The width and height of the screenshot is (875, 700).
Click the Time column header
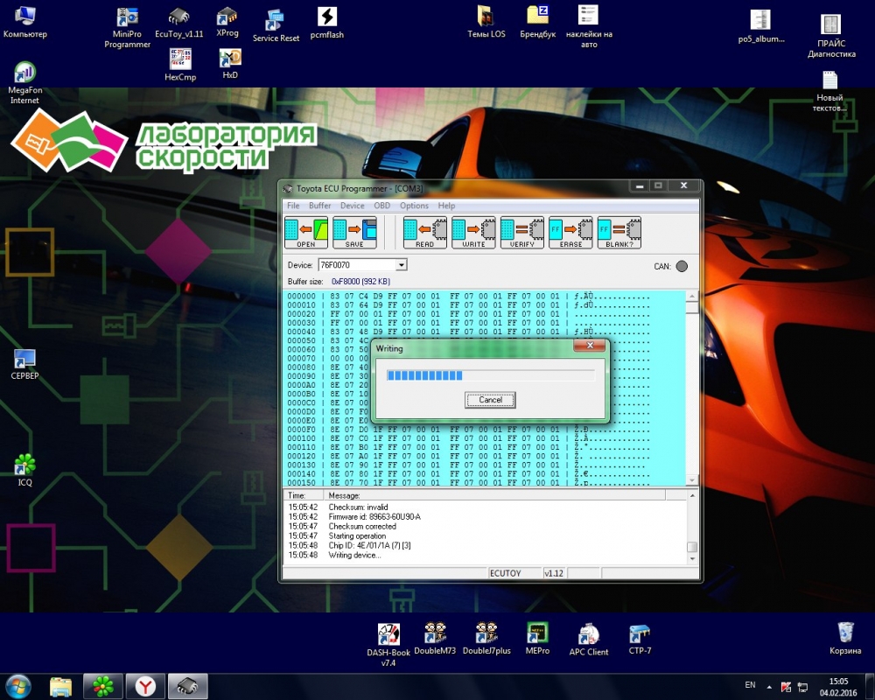[x=304, y=495]
